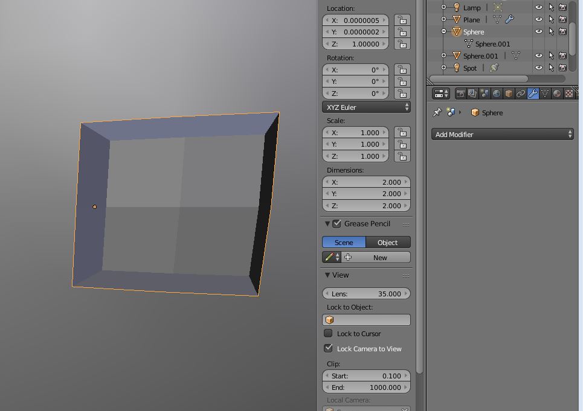Lock Location X with its padlock icon
Viewport: 583px width, 411px height.
402,20
